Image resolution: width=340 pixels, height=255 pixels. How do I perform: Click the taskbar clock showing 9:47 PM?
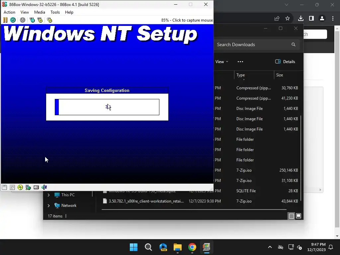coord(316,247)
